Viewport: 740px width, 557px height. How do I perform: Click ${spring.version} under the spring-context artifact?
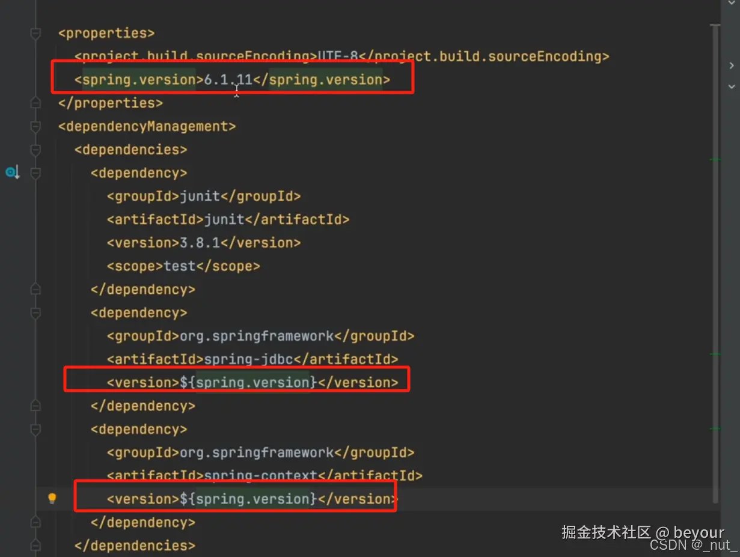[248, 499]
